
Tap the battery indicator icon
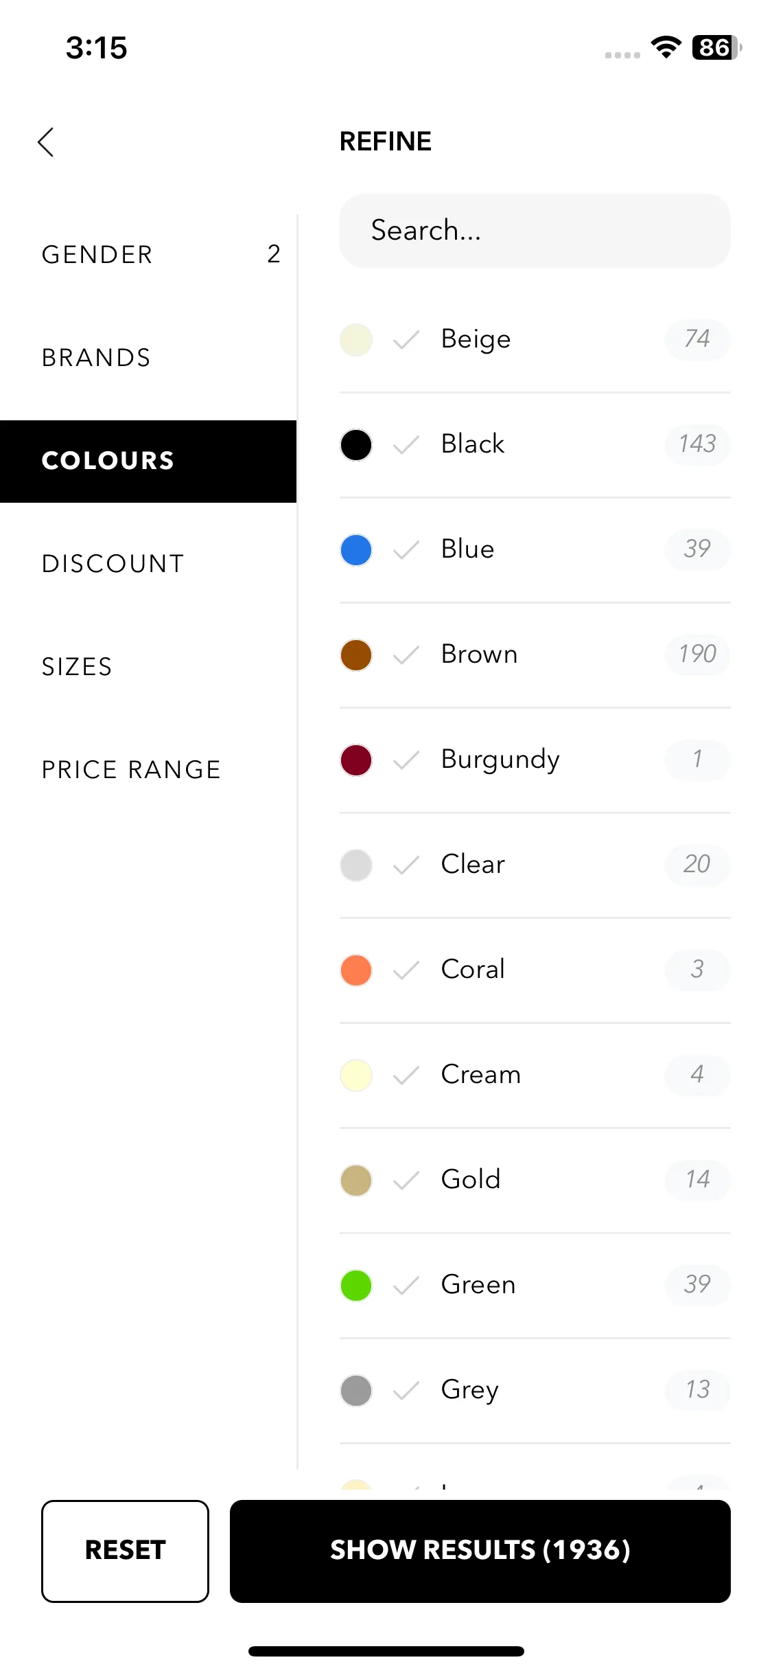click(717, 47)
